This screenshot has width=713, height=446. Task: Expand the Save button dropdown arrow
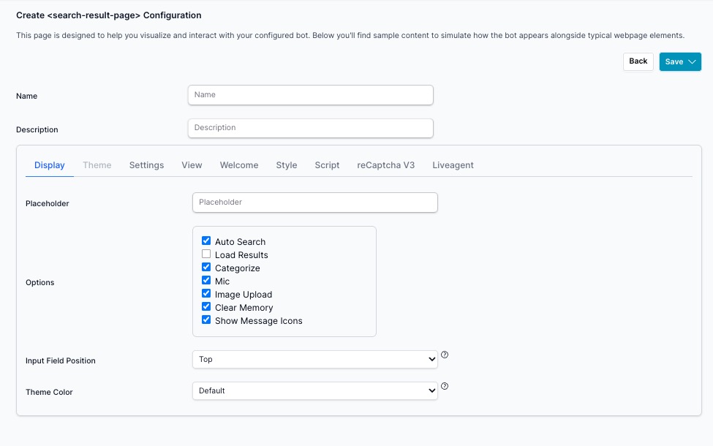tap(692, 61)
